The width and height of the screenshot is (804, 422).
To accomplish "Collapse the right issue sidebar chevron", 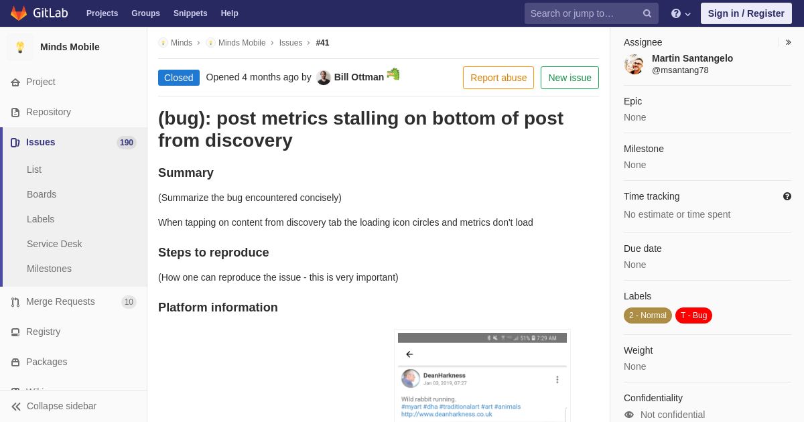I will pyautogui.click(x=788, y=42).
